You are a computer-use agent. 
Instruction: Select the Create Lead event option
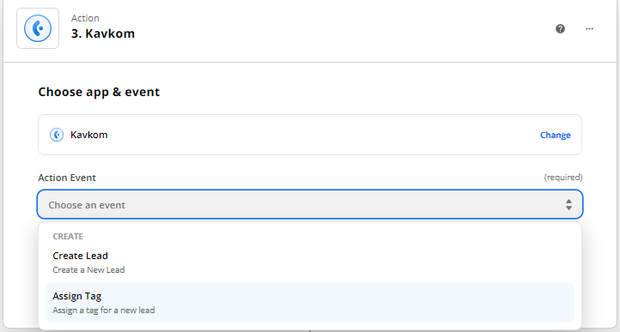pyautogui.click(x=310, y=263)
